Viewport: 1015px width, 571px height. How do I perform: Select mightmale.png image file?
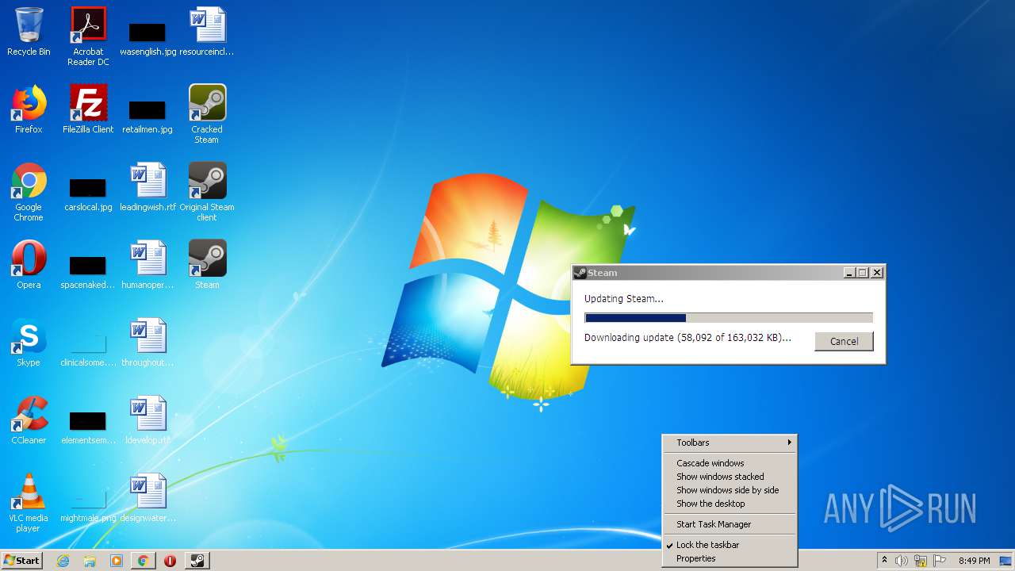tap(88, 503)
